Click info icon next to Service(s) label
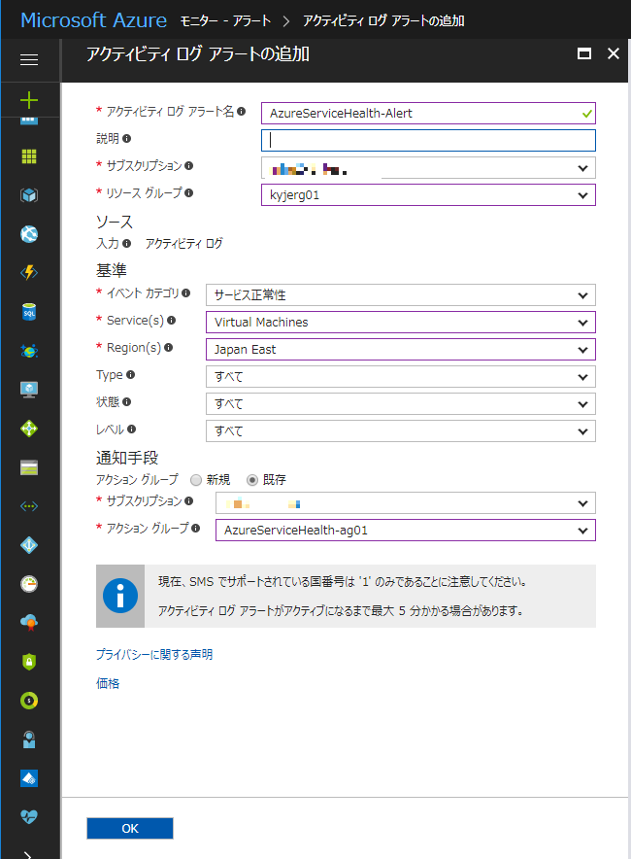Image resolution: width=631 pixels, height=859 pixels. pyautogui.click(x=171, y=321)
